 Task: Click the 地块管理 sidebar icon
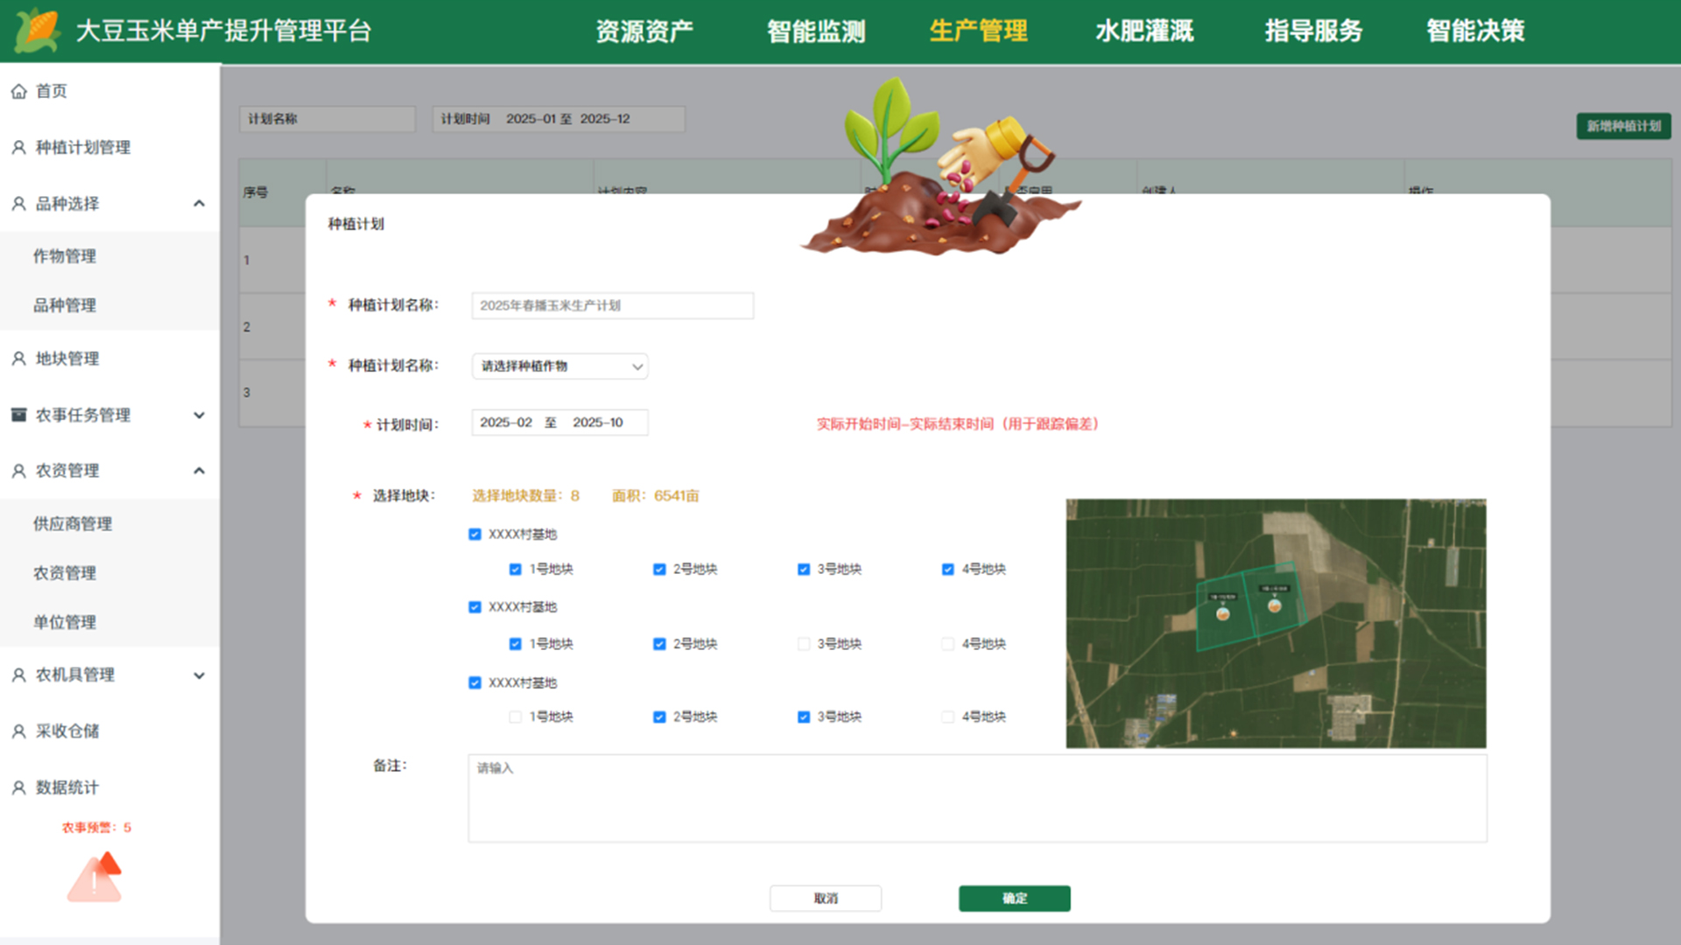[x=18, y=359]
